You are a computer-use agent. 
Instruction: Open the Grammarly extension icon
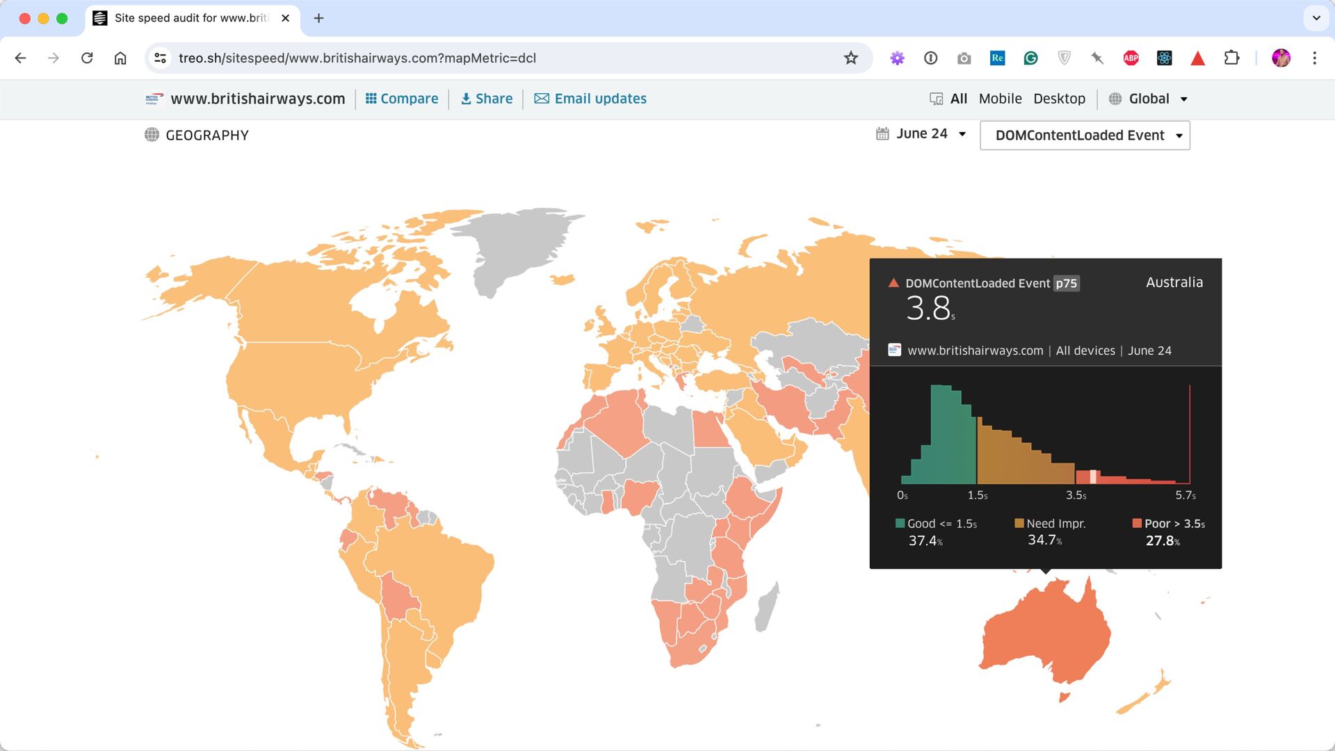(x=1030, y=58)
